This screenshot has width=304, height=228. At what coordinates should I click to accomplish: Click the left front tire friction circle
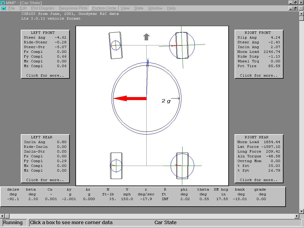tap(116, 45)
